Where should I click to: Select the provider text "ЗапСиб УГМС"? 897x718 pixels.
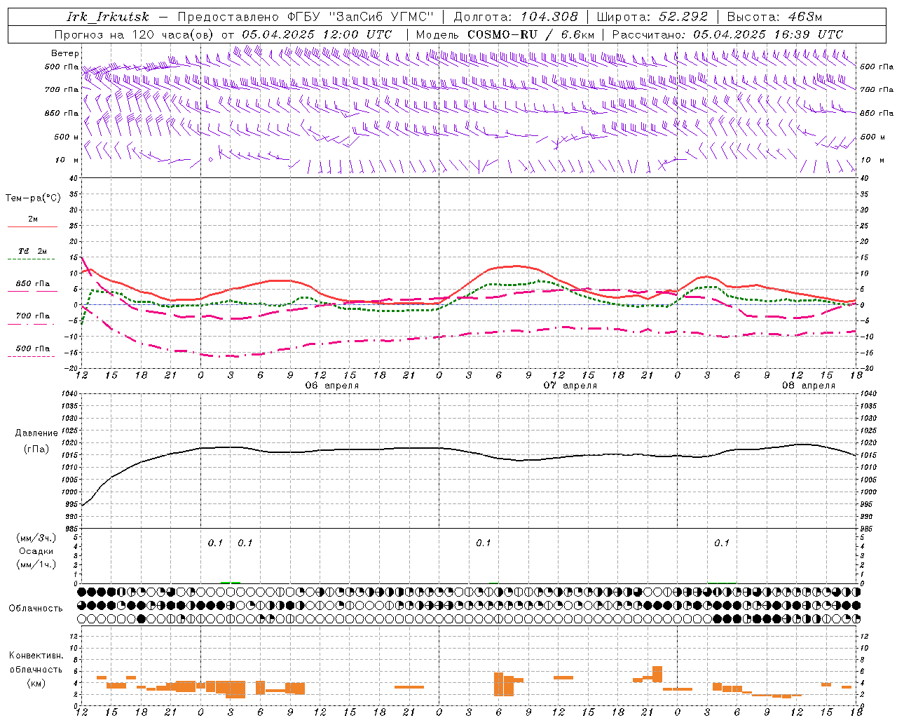pos(382,17)
